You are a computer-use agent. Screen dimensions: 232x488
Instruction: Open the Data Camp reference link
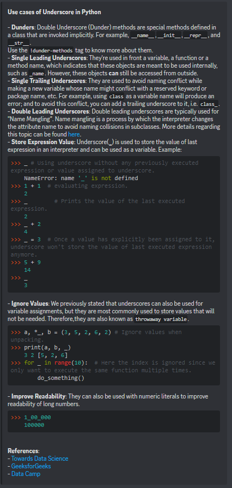(x=26, y=474)
